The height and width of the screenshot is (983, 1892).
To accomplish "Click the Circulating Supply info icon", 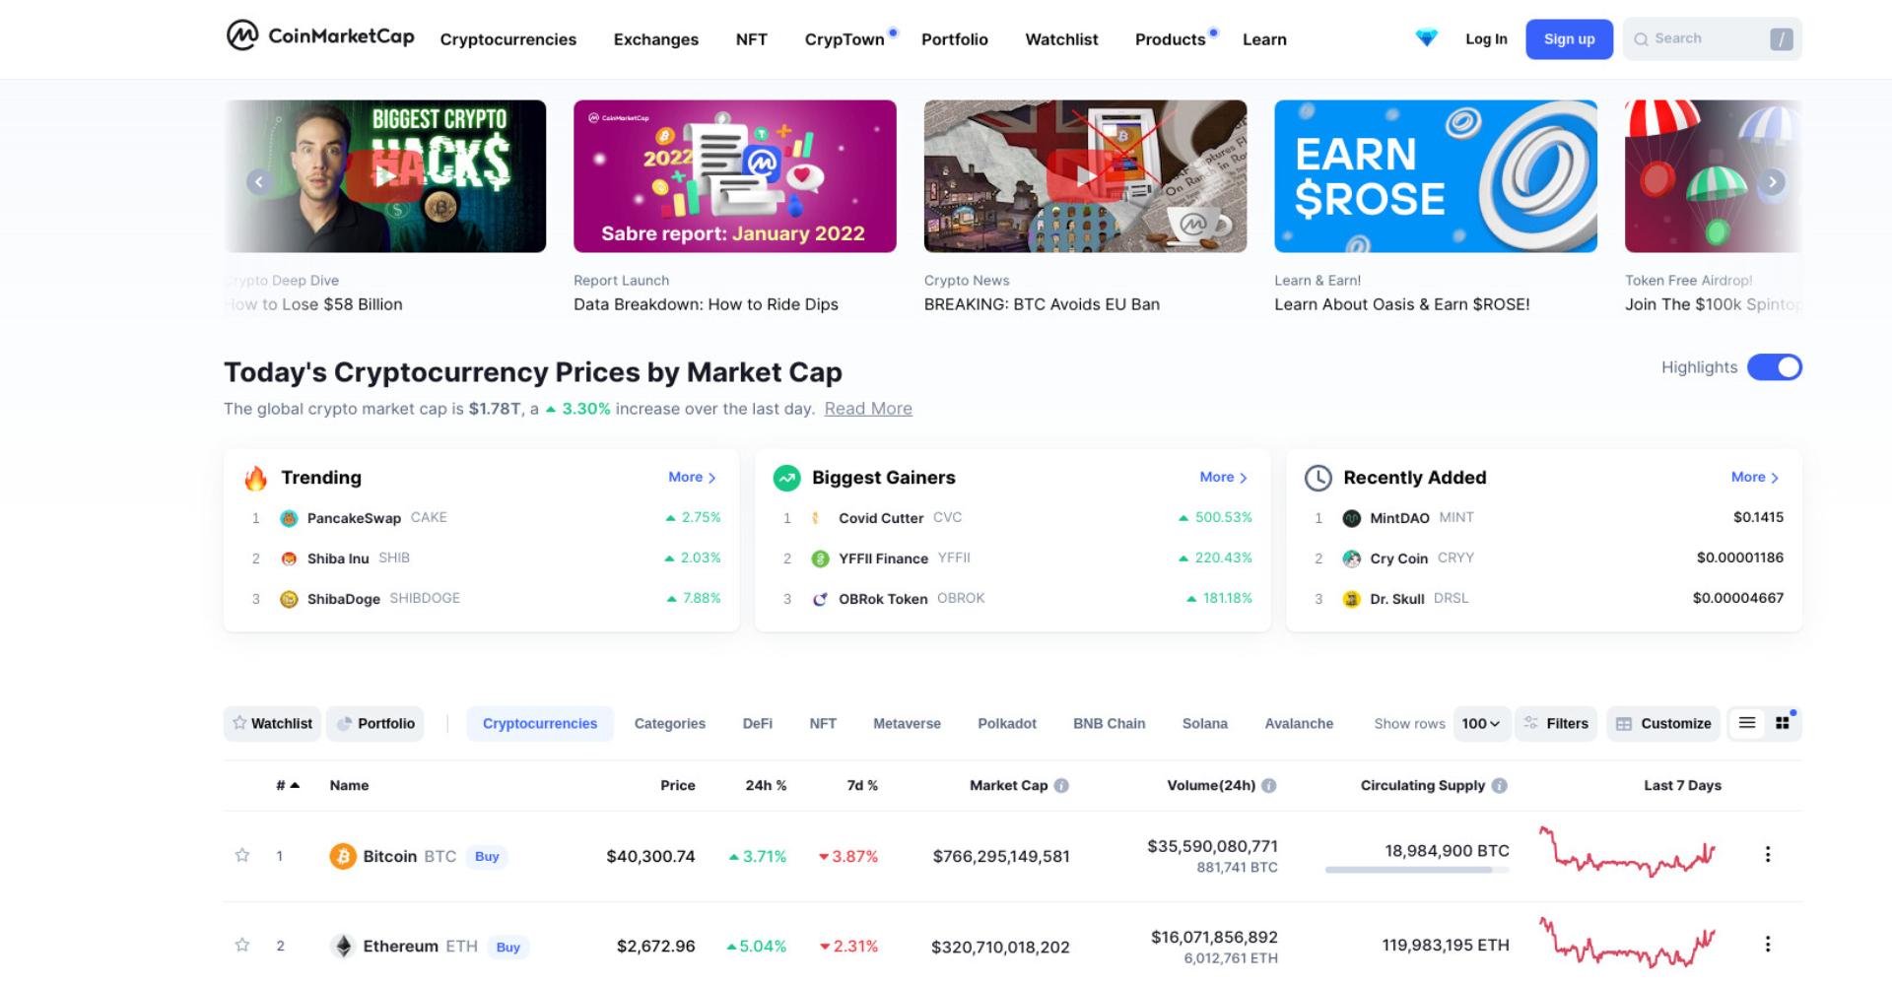I will pyautogui.click(x=1499, y=785).
